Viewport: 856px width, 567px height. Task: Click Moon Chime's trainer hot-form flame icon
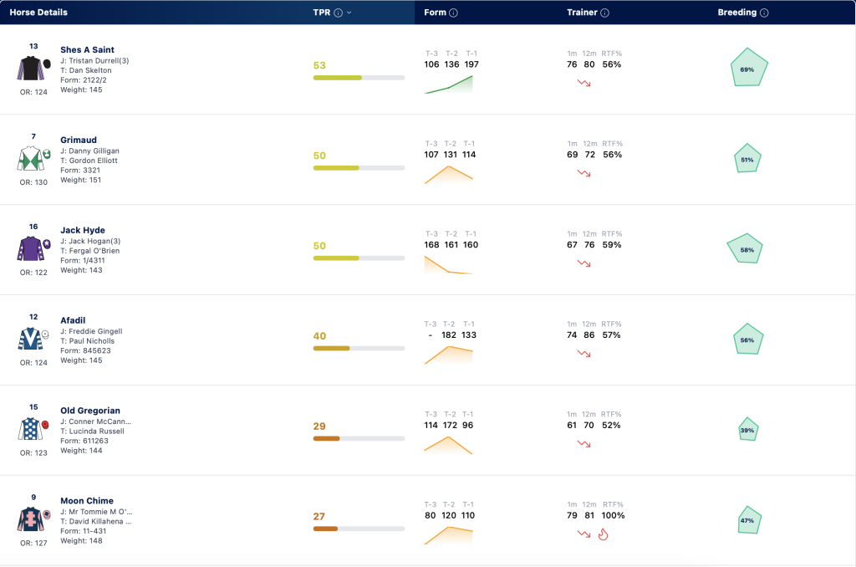pos(603,534)
